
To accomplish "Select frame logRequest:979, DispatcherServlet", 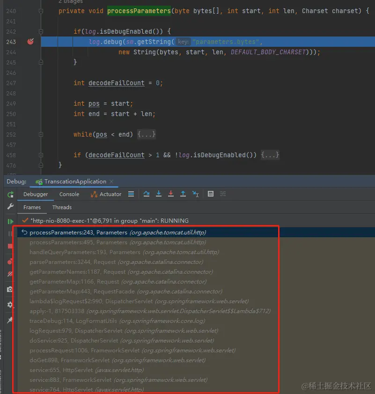I will tap(196, 330).
